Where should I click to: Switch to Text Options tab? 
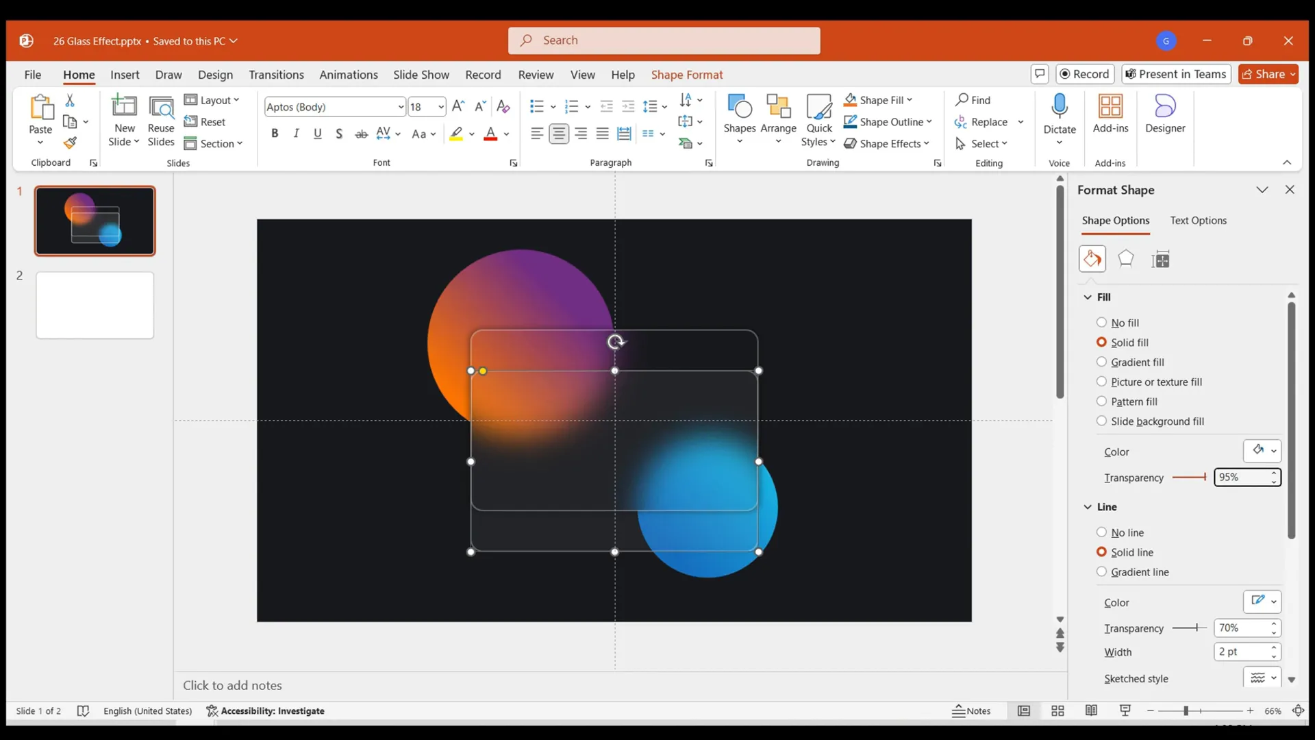point(1198,221)
